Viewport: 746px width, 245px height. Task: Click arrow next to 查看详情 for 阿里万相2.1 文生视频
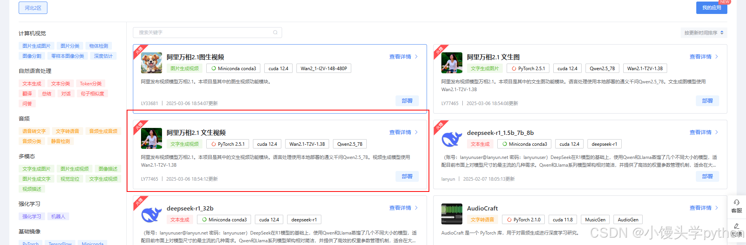416,132
